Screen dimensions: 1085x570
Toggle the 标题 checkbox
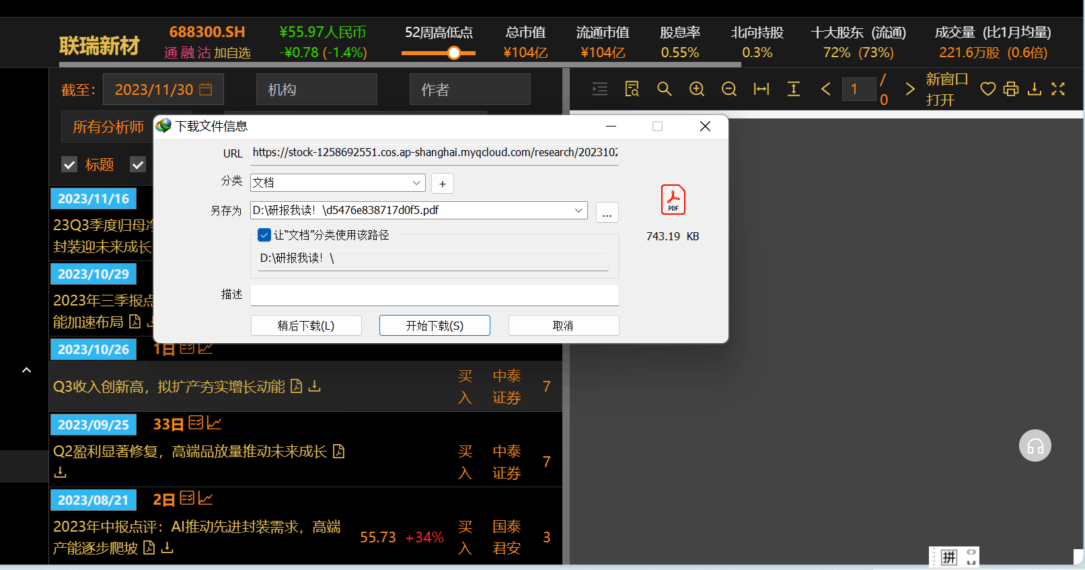point(69,164)
